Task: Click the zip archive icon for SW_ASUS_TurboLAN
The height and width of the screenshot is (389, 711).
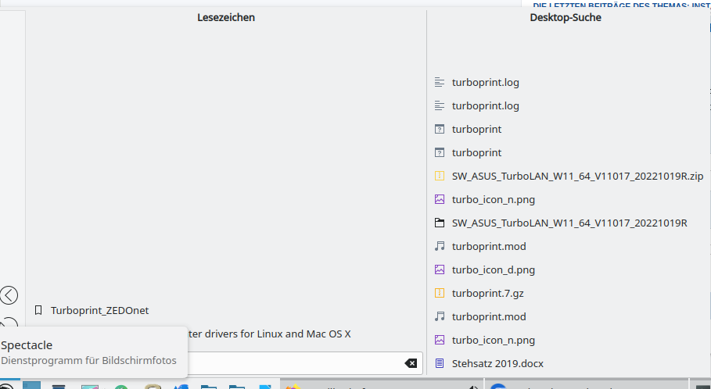Action: coord(440,176)
